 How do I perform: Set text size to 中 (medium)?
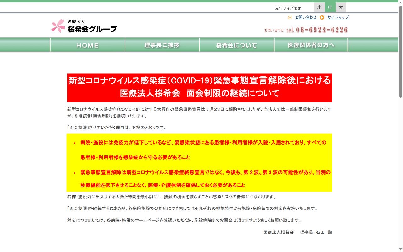point(330,7)
